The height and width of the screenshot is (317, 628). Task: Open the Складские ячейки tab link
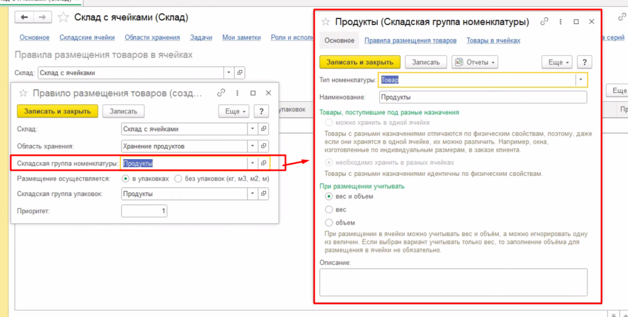pos(87,37)
